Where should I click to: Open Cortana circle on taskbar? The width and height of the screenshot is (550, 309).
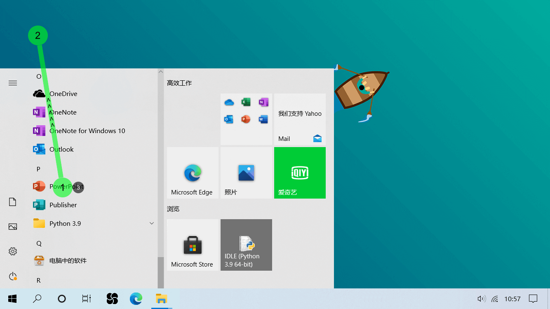click(x=62, y=299)
